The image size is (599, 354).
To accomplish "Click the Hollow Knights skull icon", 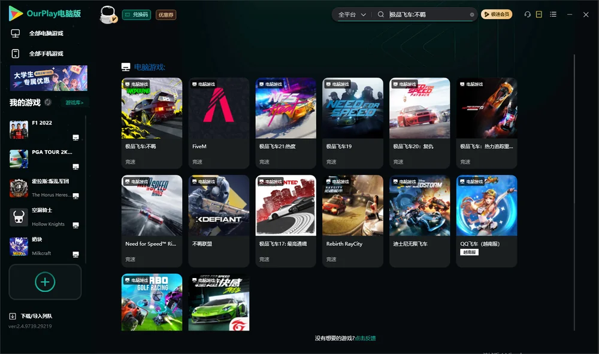I will click(x=19, y=218).
